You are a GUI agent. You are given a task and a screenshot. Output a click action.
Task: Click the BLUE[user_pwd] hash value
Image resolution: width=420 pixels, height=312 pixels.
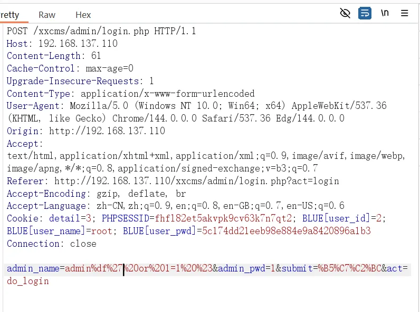click(x=287, y=231)
